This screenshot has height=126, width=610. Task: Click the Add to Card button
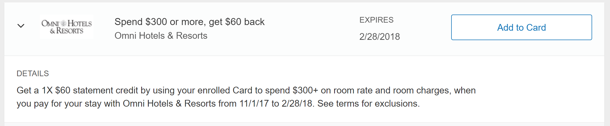coord(521,27)
